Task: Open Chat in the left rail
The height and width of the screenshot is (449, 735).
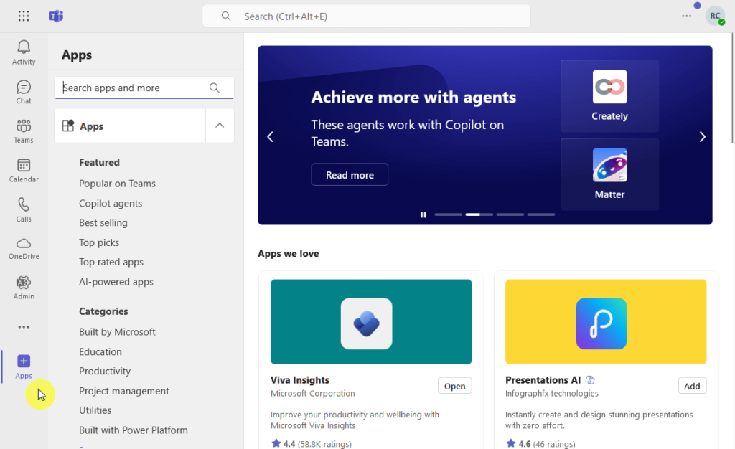Action: pyautogui.click(x=24, y=92)
